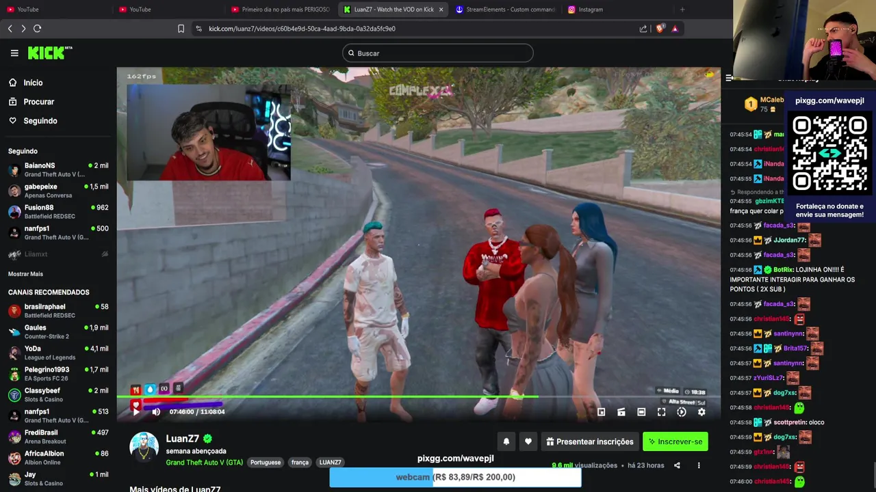The image size is (876, 492).
Task: Close the LuanZ7 Kick tab
Action: coord(441,10)
